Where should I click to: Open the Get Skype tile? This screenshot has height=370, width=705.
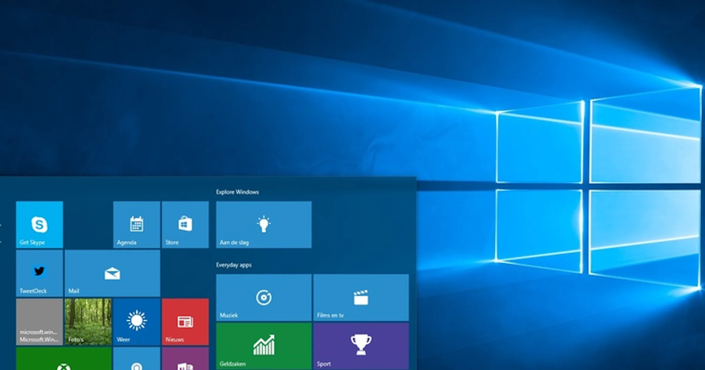[39, 225]
